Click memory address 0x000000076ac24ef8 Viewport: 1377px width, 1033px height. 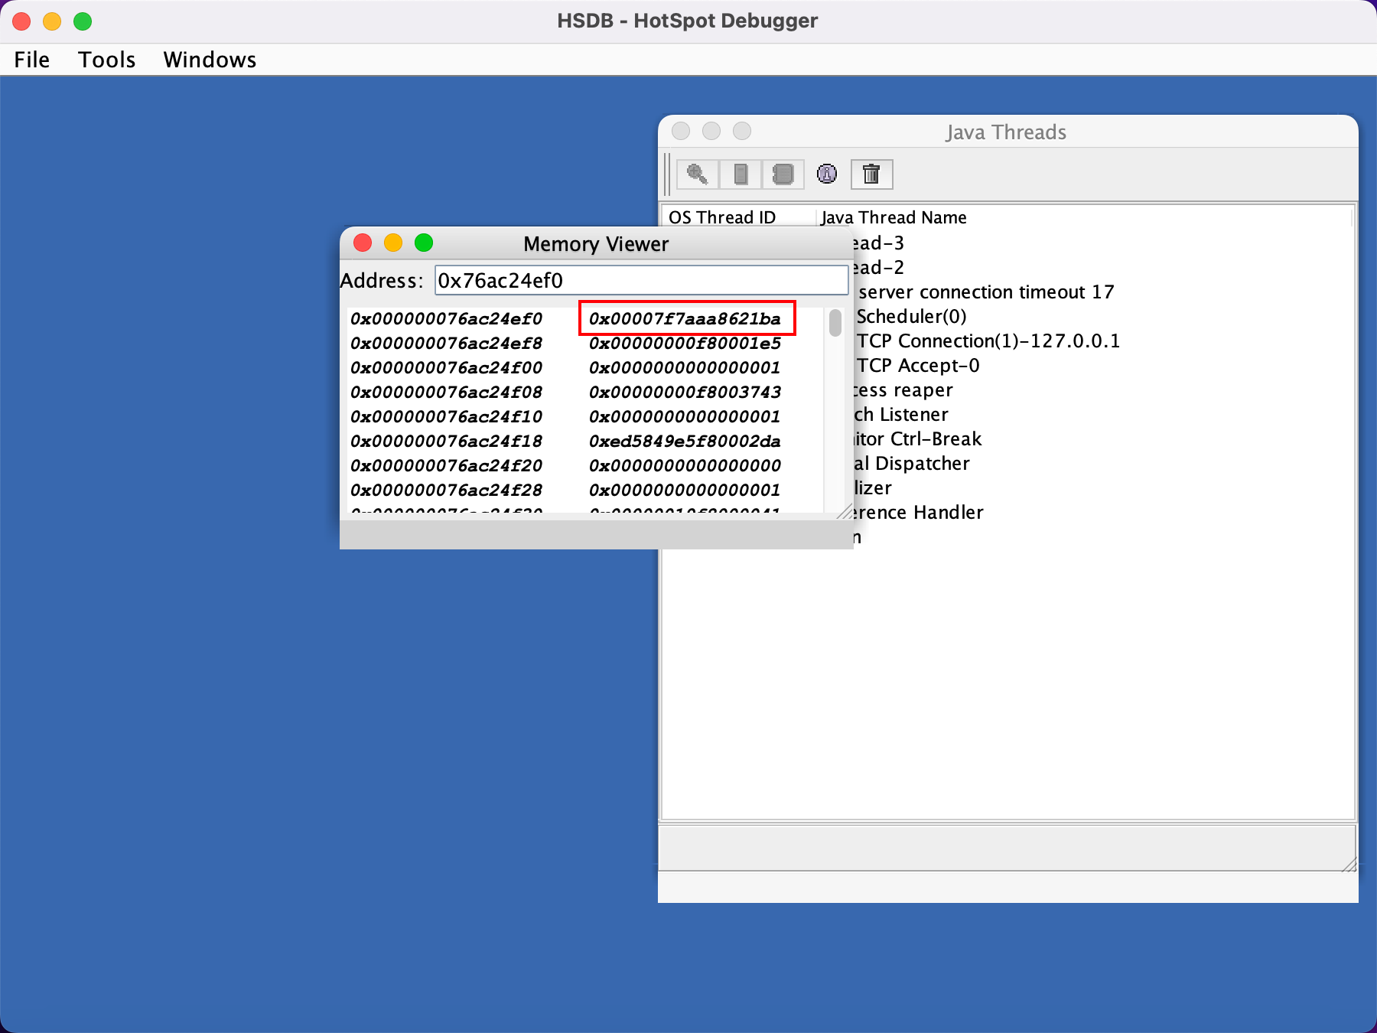(x=446, y=344)
